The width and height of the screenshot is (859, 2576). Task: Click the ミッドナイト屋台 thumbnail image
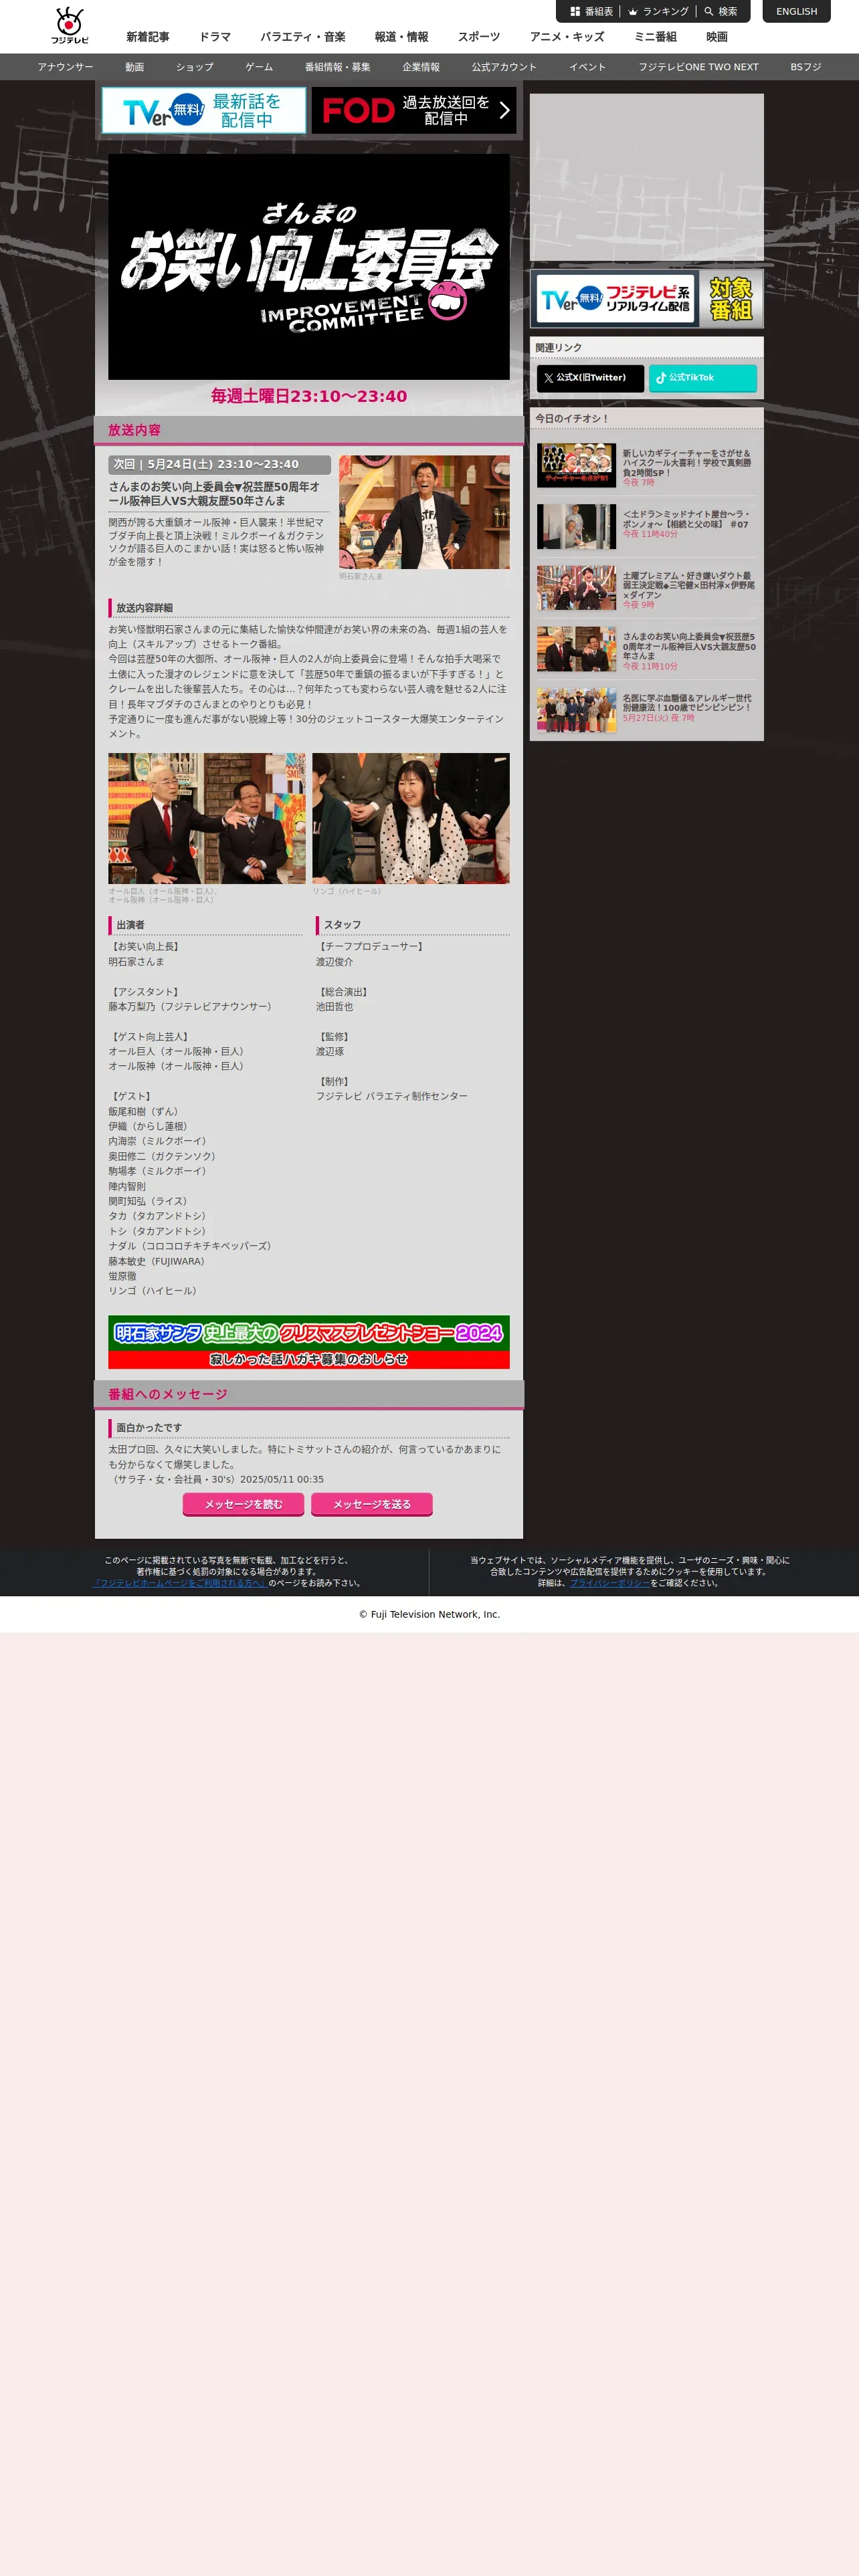click(x=576, y=527)
